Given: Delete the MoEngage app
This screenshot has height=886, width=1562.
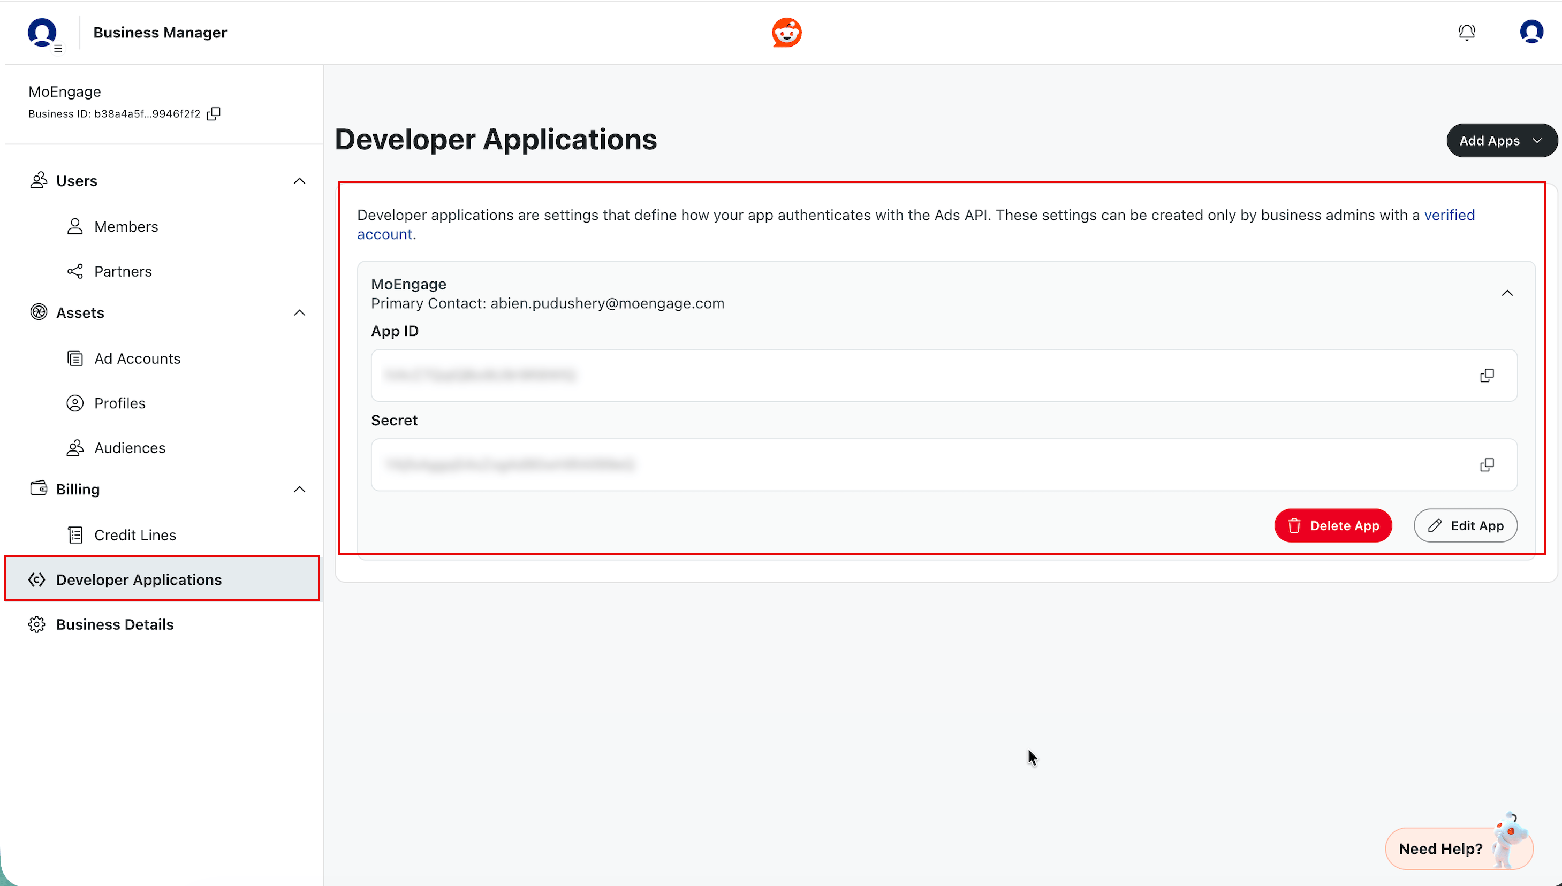Looking at the screenshot, I should tap(1332, 525).
